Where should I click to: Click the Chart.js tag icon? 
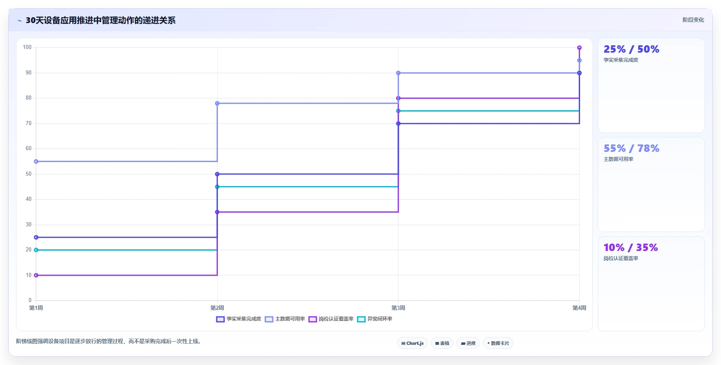tap(403, 343)
